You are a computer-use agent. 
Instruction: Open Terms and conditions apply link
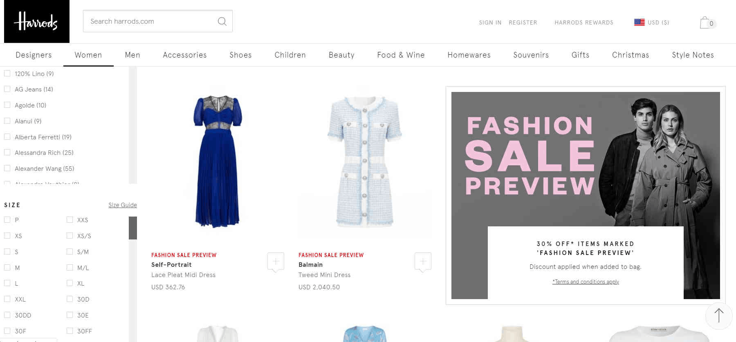586,282
